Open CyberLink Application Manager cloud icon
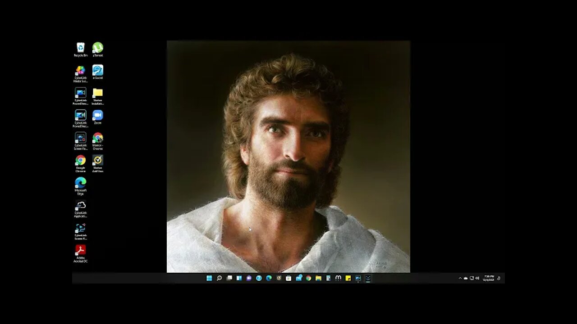 (x=81, y=209)
